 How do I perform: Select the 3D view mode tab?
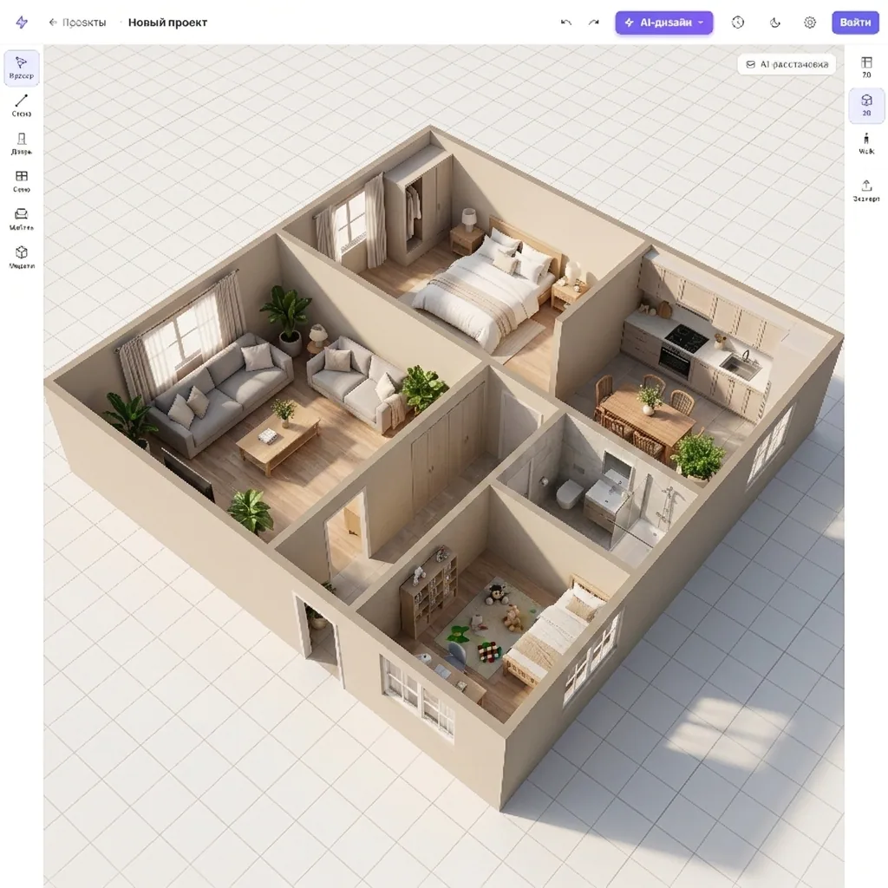[866, 105]
